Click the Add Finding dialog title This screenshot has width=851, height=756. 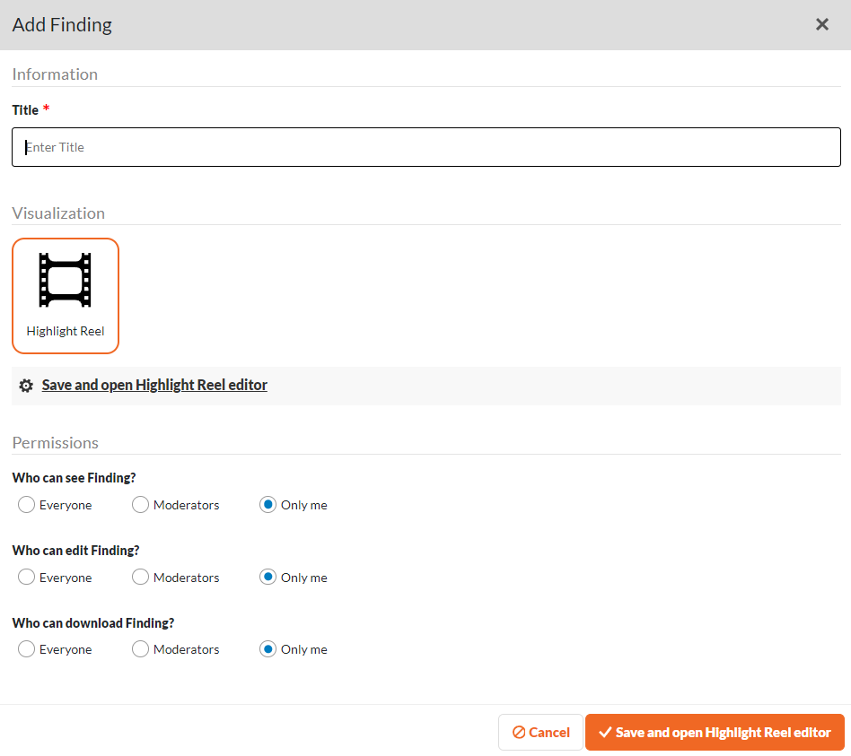pos(62,25)
